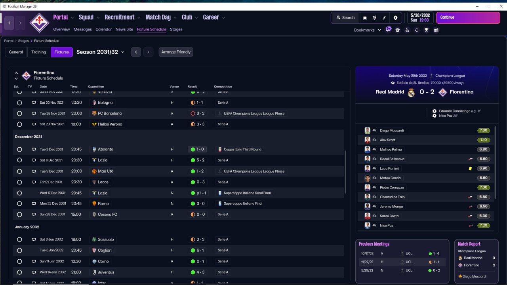This screenshot has width=507, height=285.
Task: Open the Stages tab
Action: click(176, 29)
